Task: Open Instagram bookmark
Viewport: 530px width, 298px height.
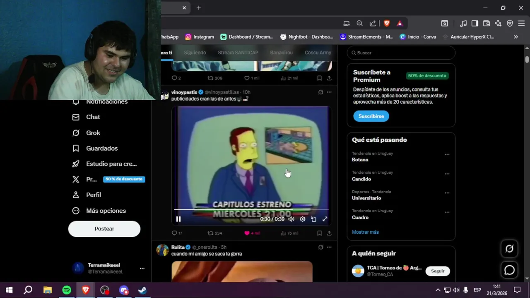Action: [x=200, y=37]
